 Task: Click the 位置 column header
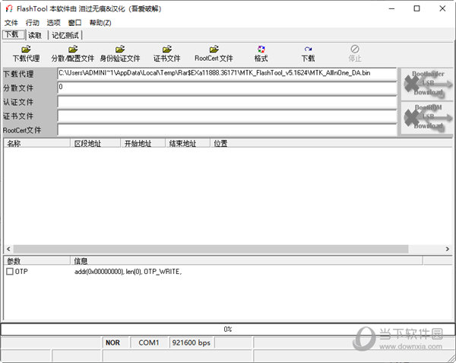point(331,143)
